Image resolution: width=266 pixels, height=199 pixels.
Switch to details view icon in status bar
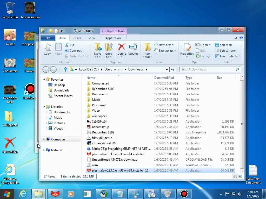tap(235, 176)
